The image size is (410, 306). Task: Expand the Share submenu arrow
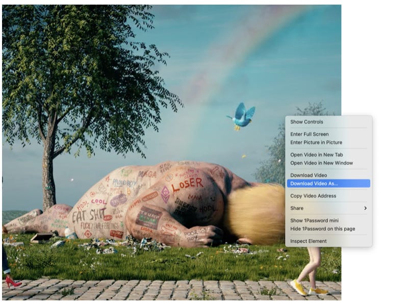[x=365, y=208]
